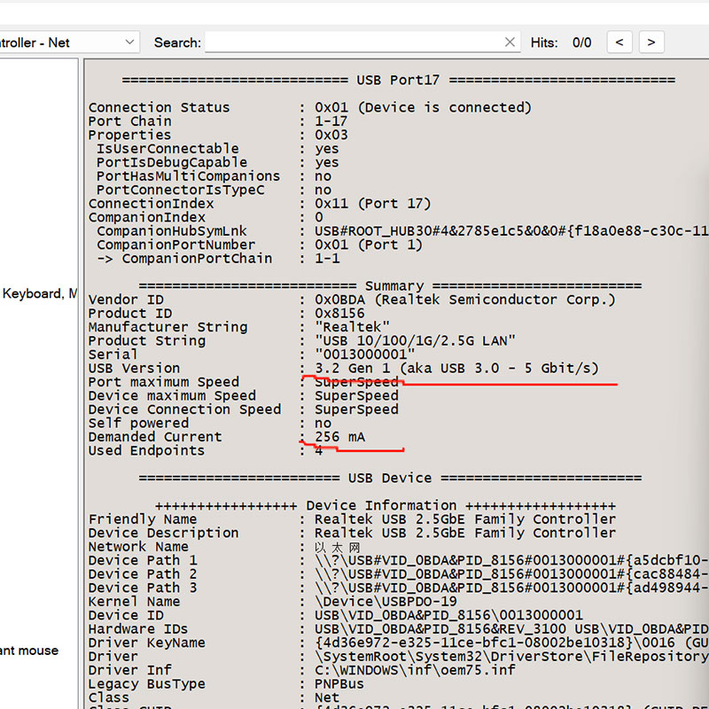Click the 'Device Description' label

point(163,534)
